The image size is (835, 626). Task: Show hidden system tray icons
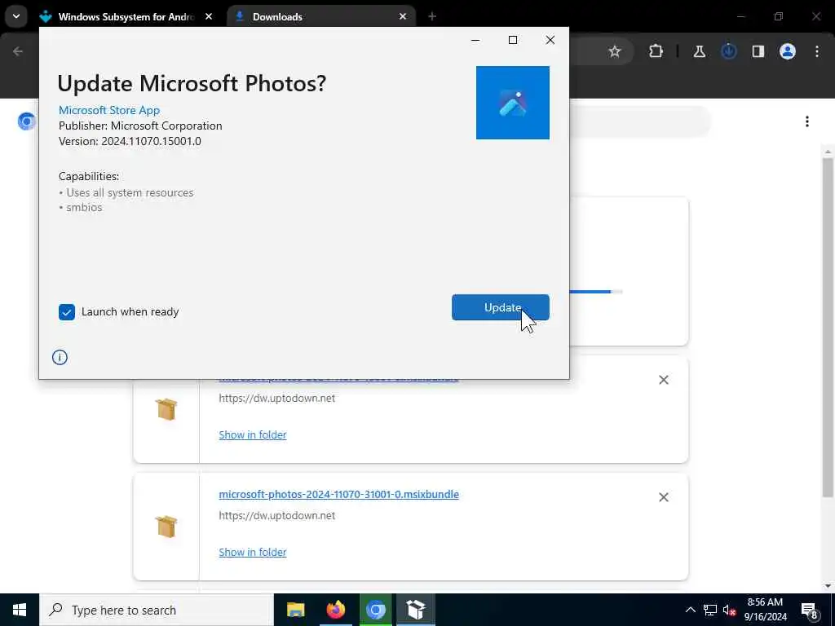click(x=690, y=610)
